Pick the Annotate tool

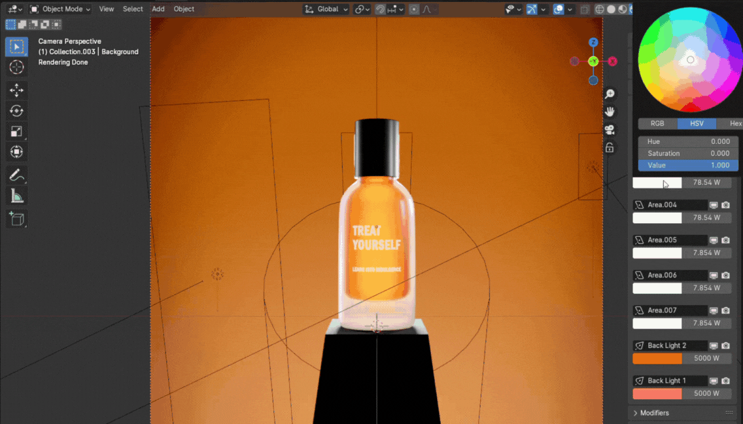pos(16,175)
